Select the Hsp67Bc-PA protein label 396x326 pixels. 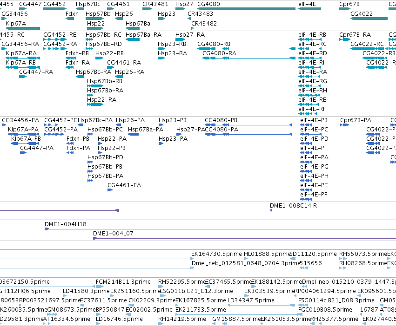click(x=95, y=120)
